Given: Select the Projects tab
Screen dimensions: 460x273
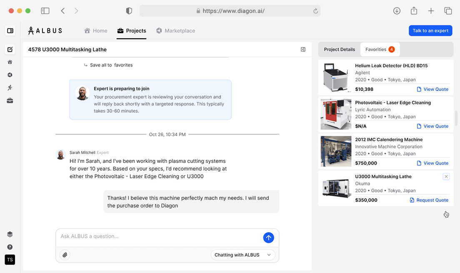Looking at the screenshot, I should (131, 31).
